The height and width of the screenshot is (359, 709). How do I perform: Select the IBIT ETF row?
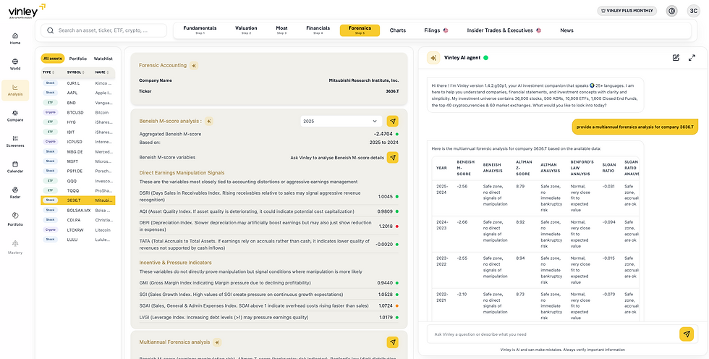coord(78,132)
